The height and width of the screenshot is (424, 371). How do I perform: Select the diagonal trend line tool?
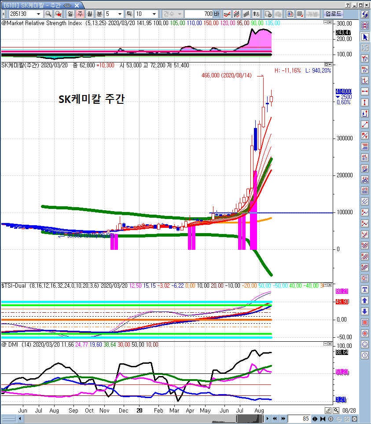[365, 124]
